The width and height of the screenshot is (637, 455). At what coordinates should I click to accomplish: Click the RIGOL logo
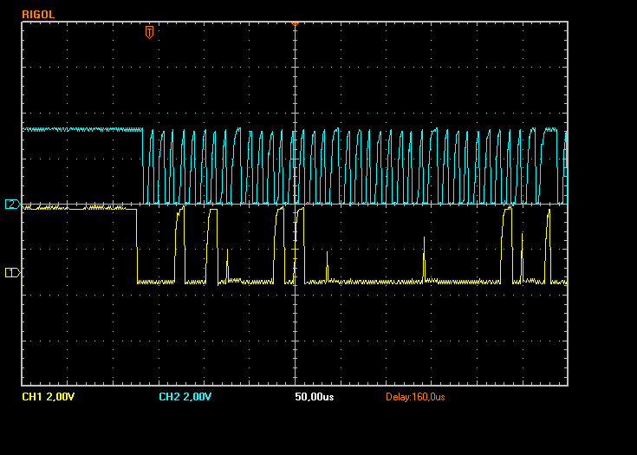38,15
